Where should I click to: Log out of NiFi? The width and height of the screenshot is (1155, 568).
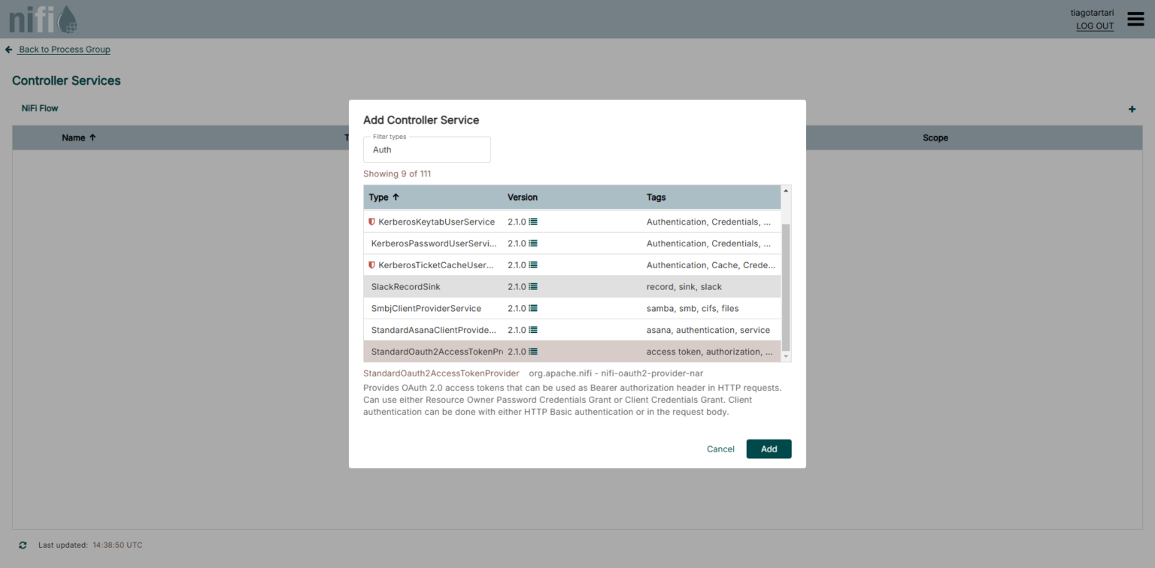point(1094,26)
